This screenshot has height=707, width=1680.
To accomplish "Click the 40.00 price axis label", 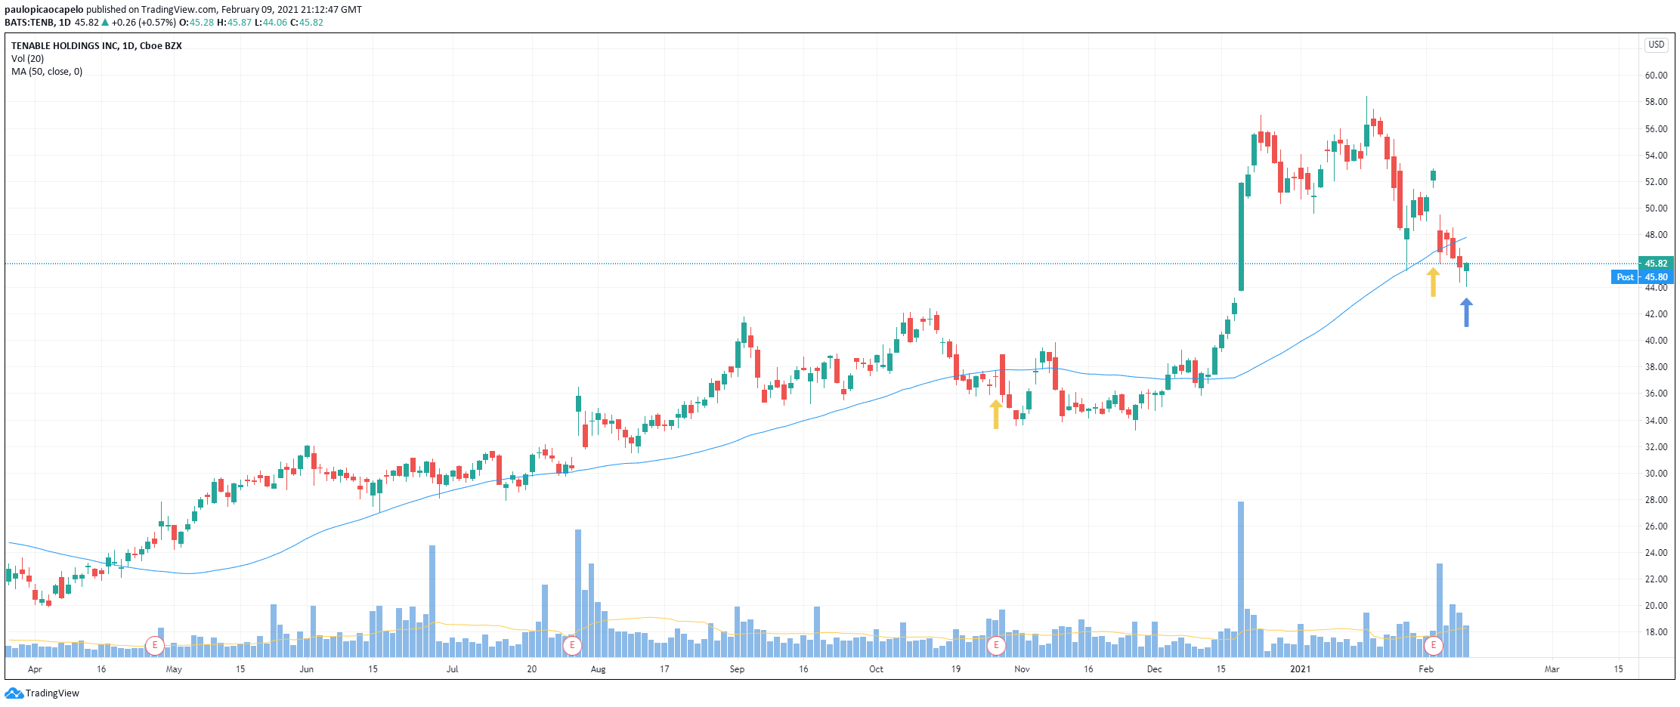I will tap(1656, 341).
